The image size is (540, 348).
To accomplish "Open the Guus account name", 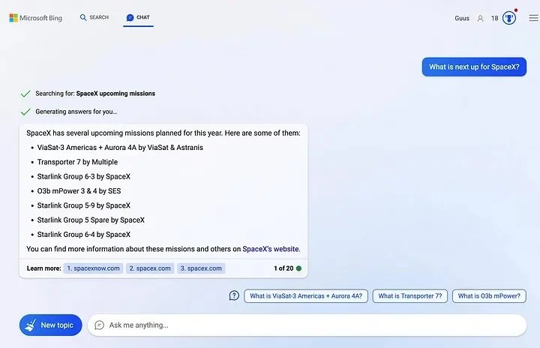I will click(x=462, y=18).
